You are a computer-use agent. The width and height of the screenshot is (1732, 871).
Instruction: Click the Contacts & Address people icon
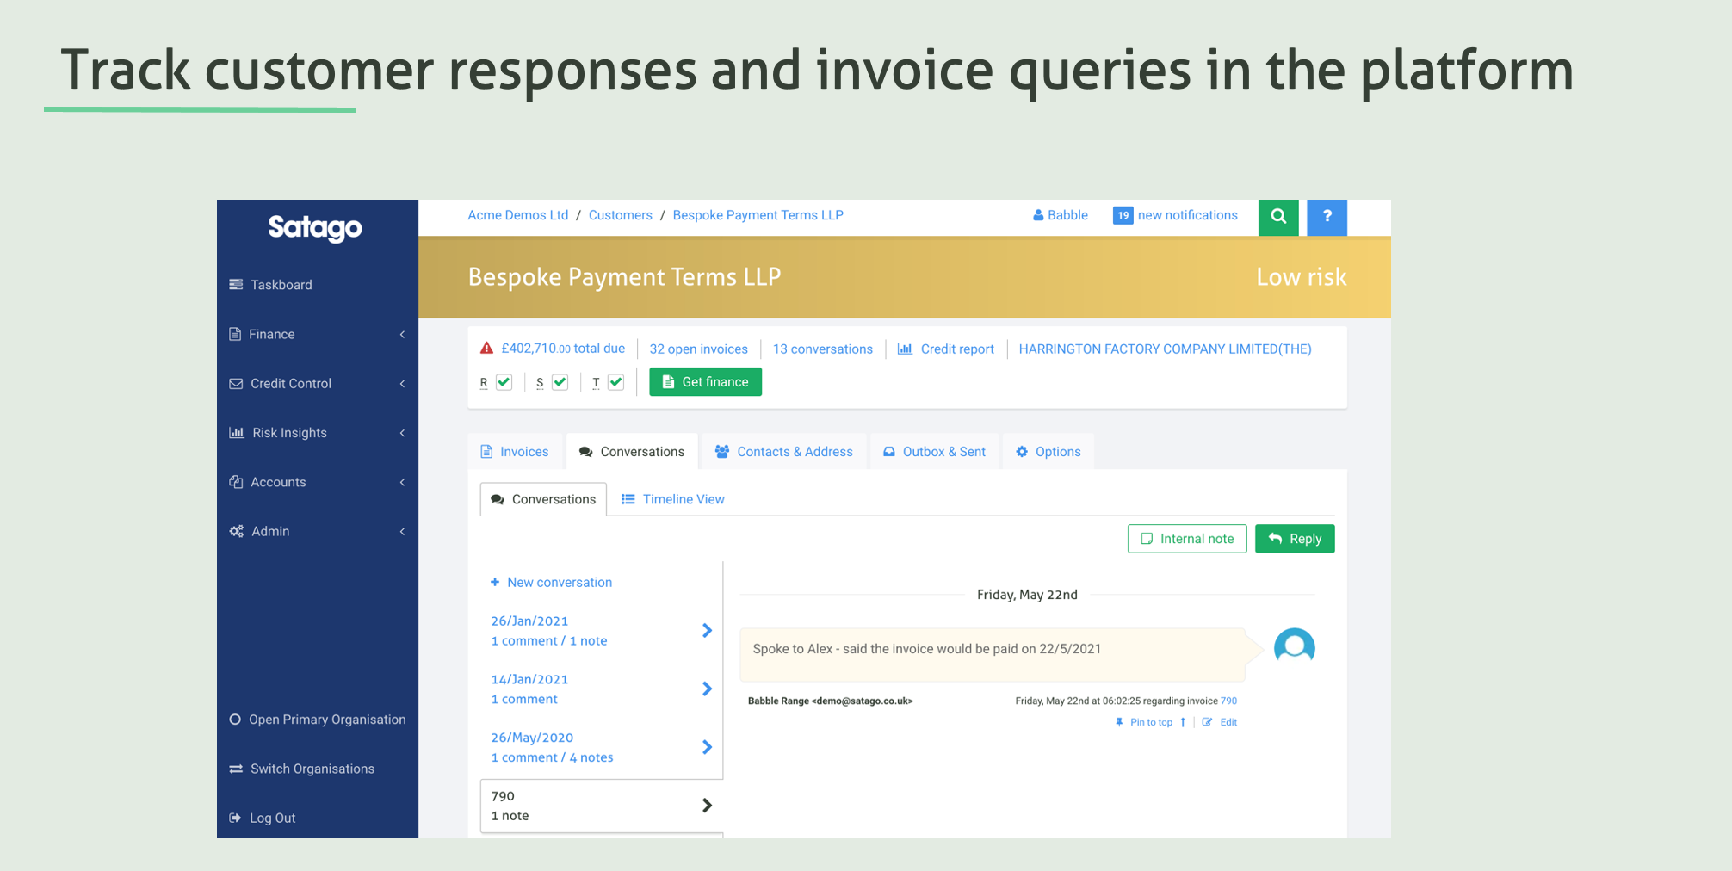coord(722,452)
